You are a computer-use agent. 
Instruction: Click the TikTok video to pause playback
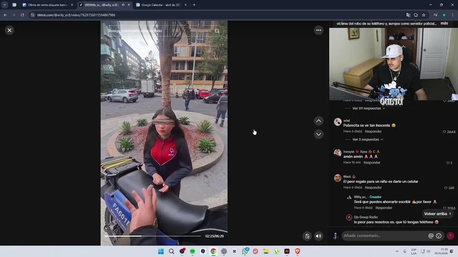pyautogui.click(x=164, y=133)
